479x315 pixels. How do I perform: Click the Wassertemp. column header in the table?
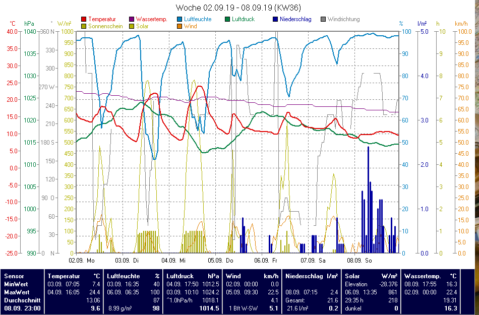(x=423, y=276)
